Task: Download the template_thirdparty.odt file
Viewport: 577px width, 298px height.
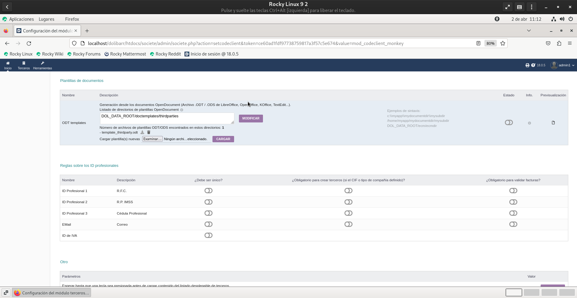Action: tap(142, 132)
